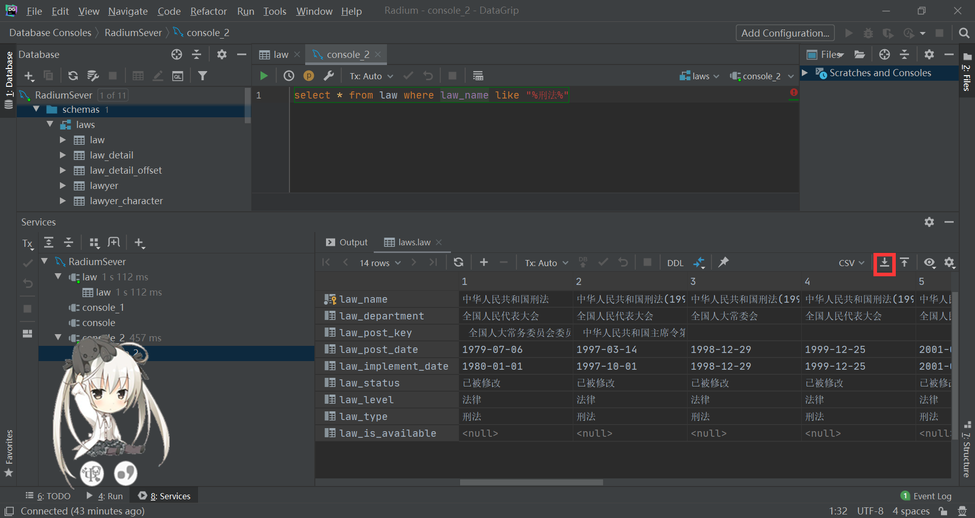Open console settings wrench icon

(x=329, y=76)
